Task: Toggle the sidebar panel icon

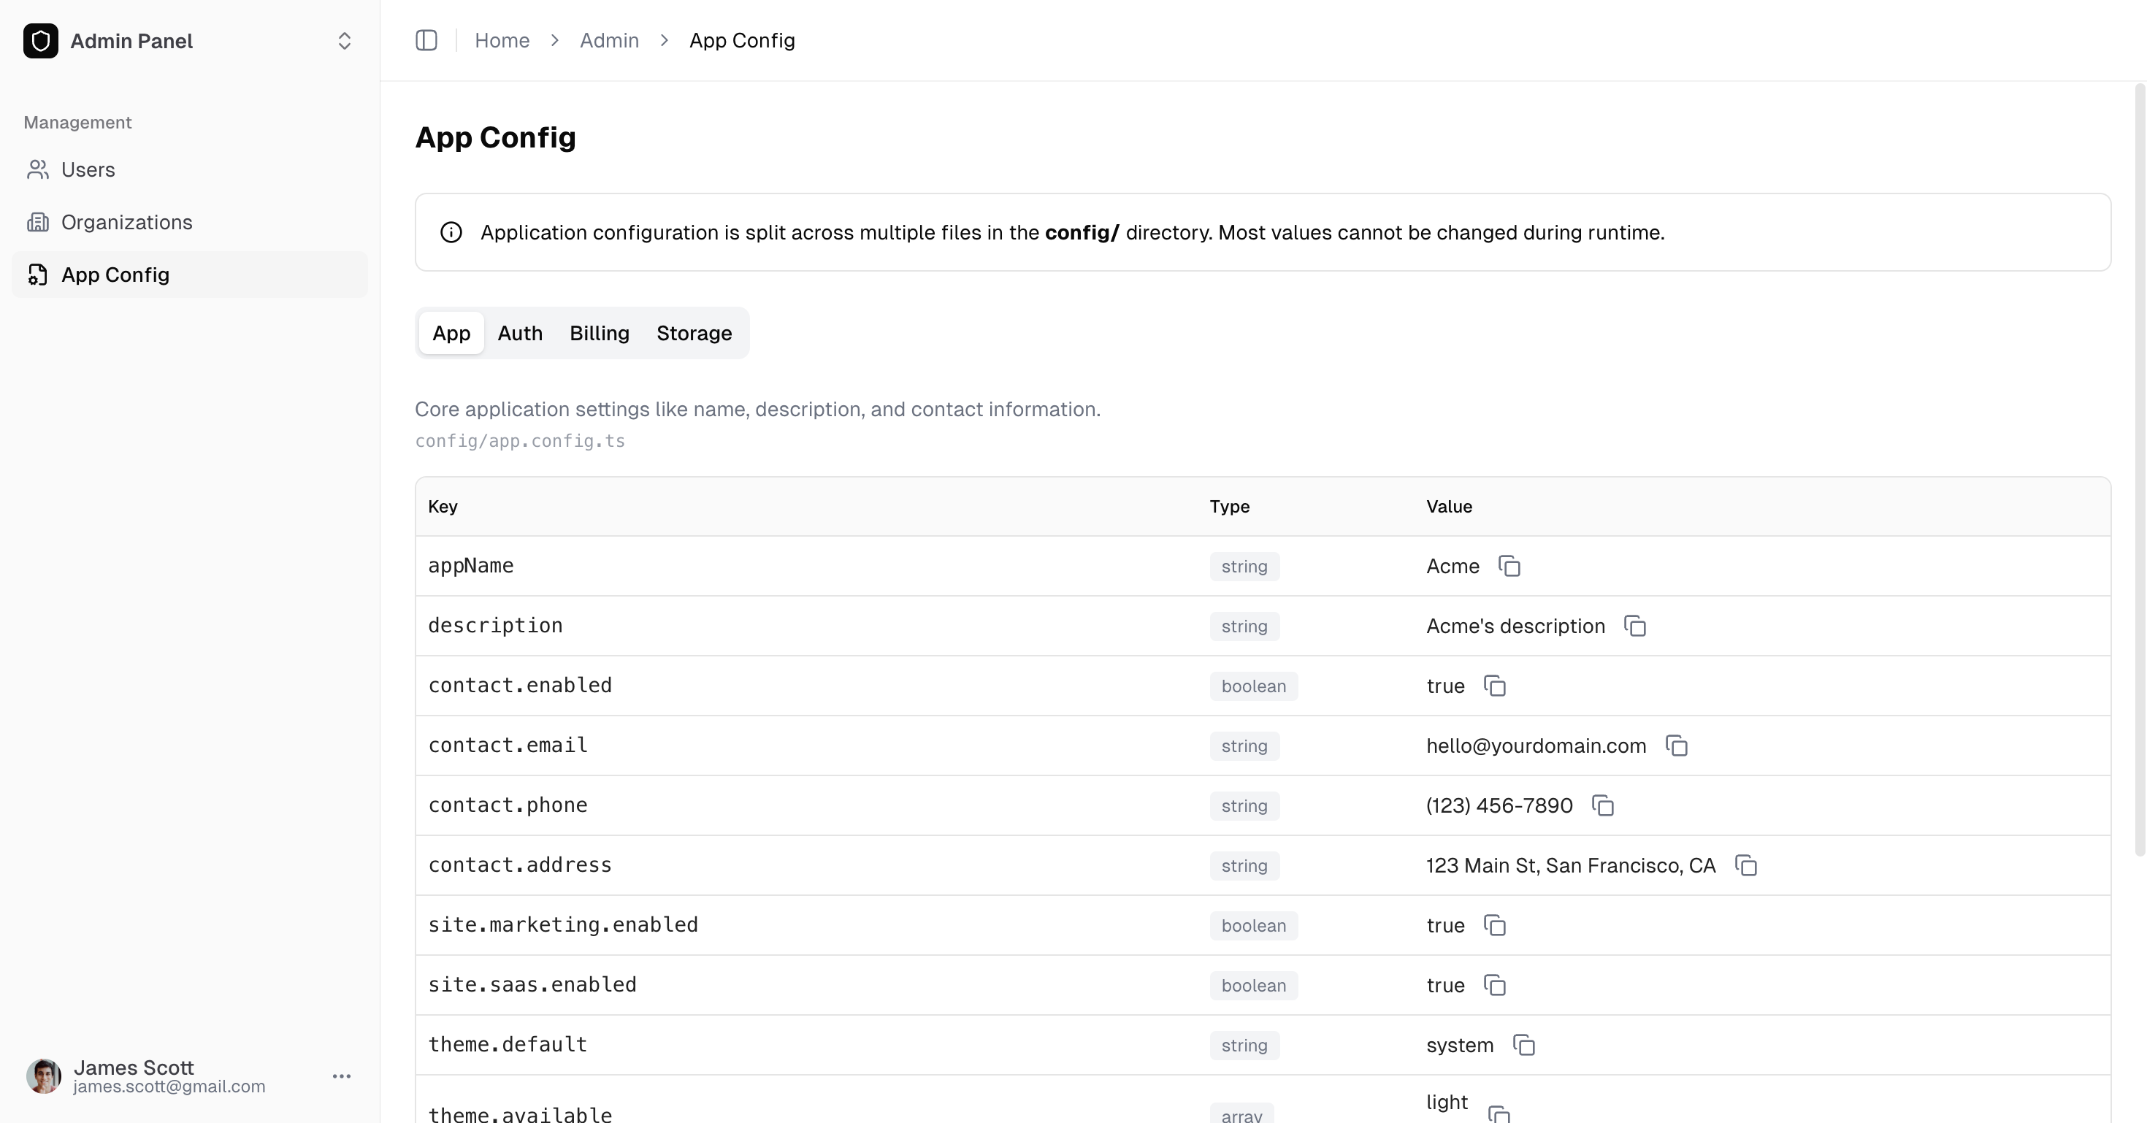Action: (x=426, y=40)
